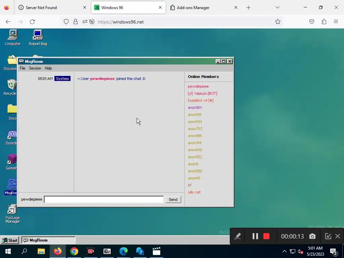344x258 pixels.
Task: Open Windows Start menu on the taskbar
Action: 8,251
